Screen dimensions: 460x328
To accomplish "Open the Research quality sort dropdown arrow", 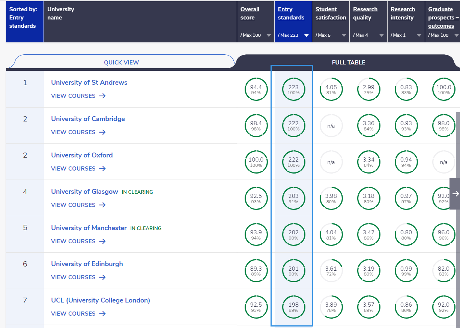I will [381, 36].
